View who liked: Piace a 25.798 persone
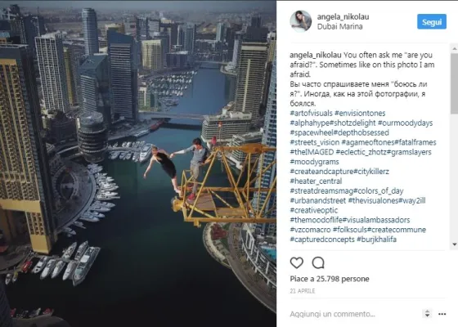Image resolution: width=458 pixels, height=327 pixels. tap(330, 279)
